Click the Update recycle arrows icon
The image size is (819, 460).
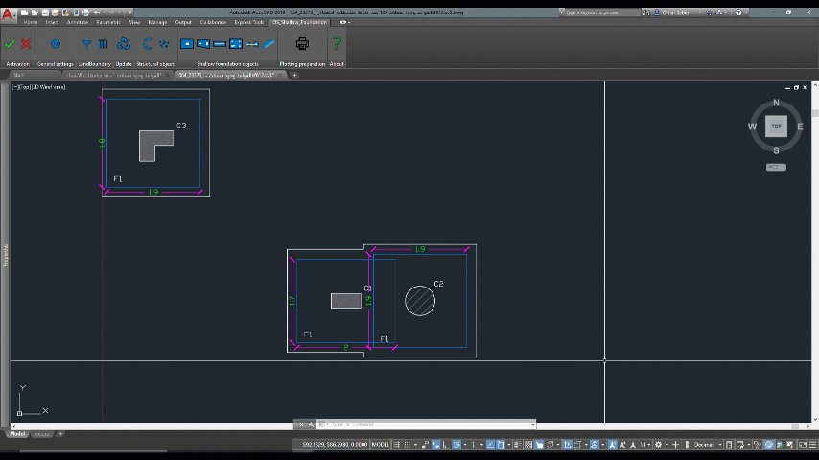point(124,43)
